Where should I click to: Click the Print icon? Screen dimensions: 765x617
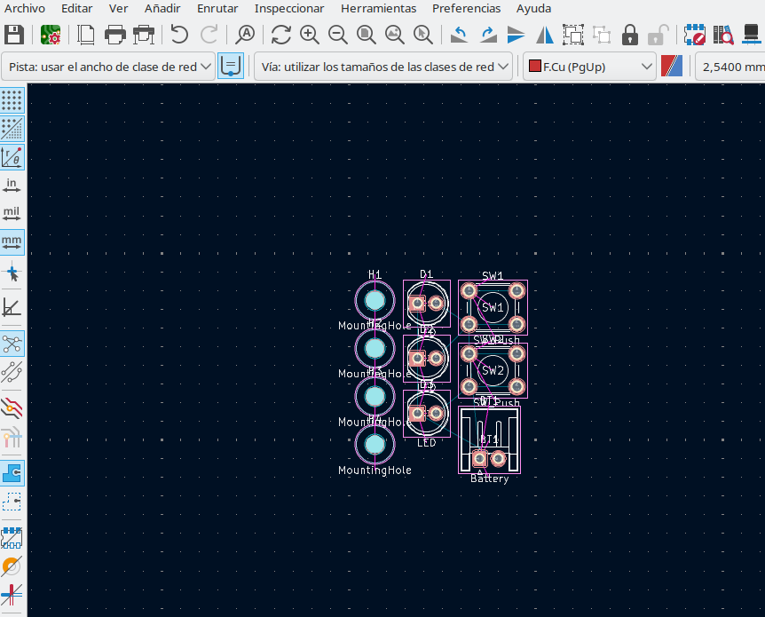114,36
